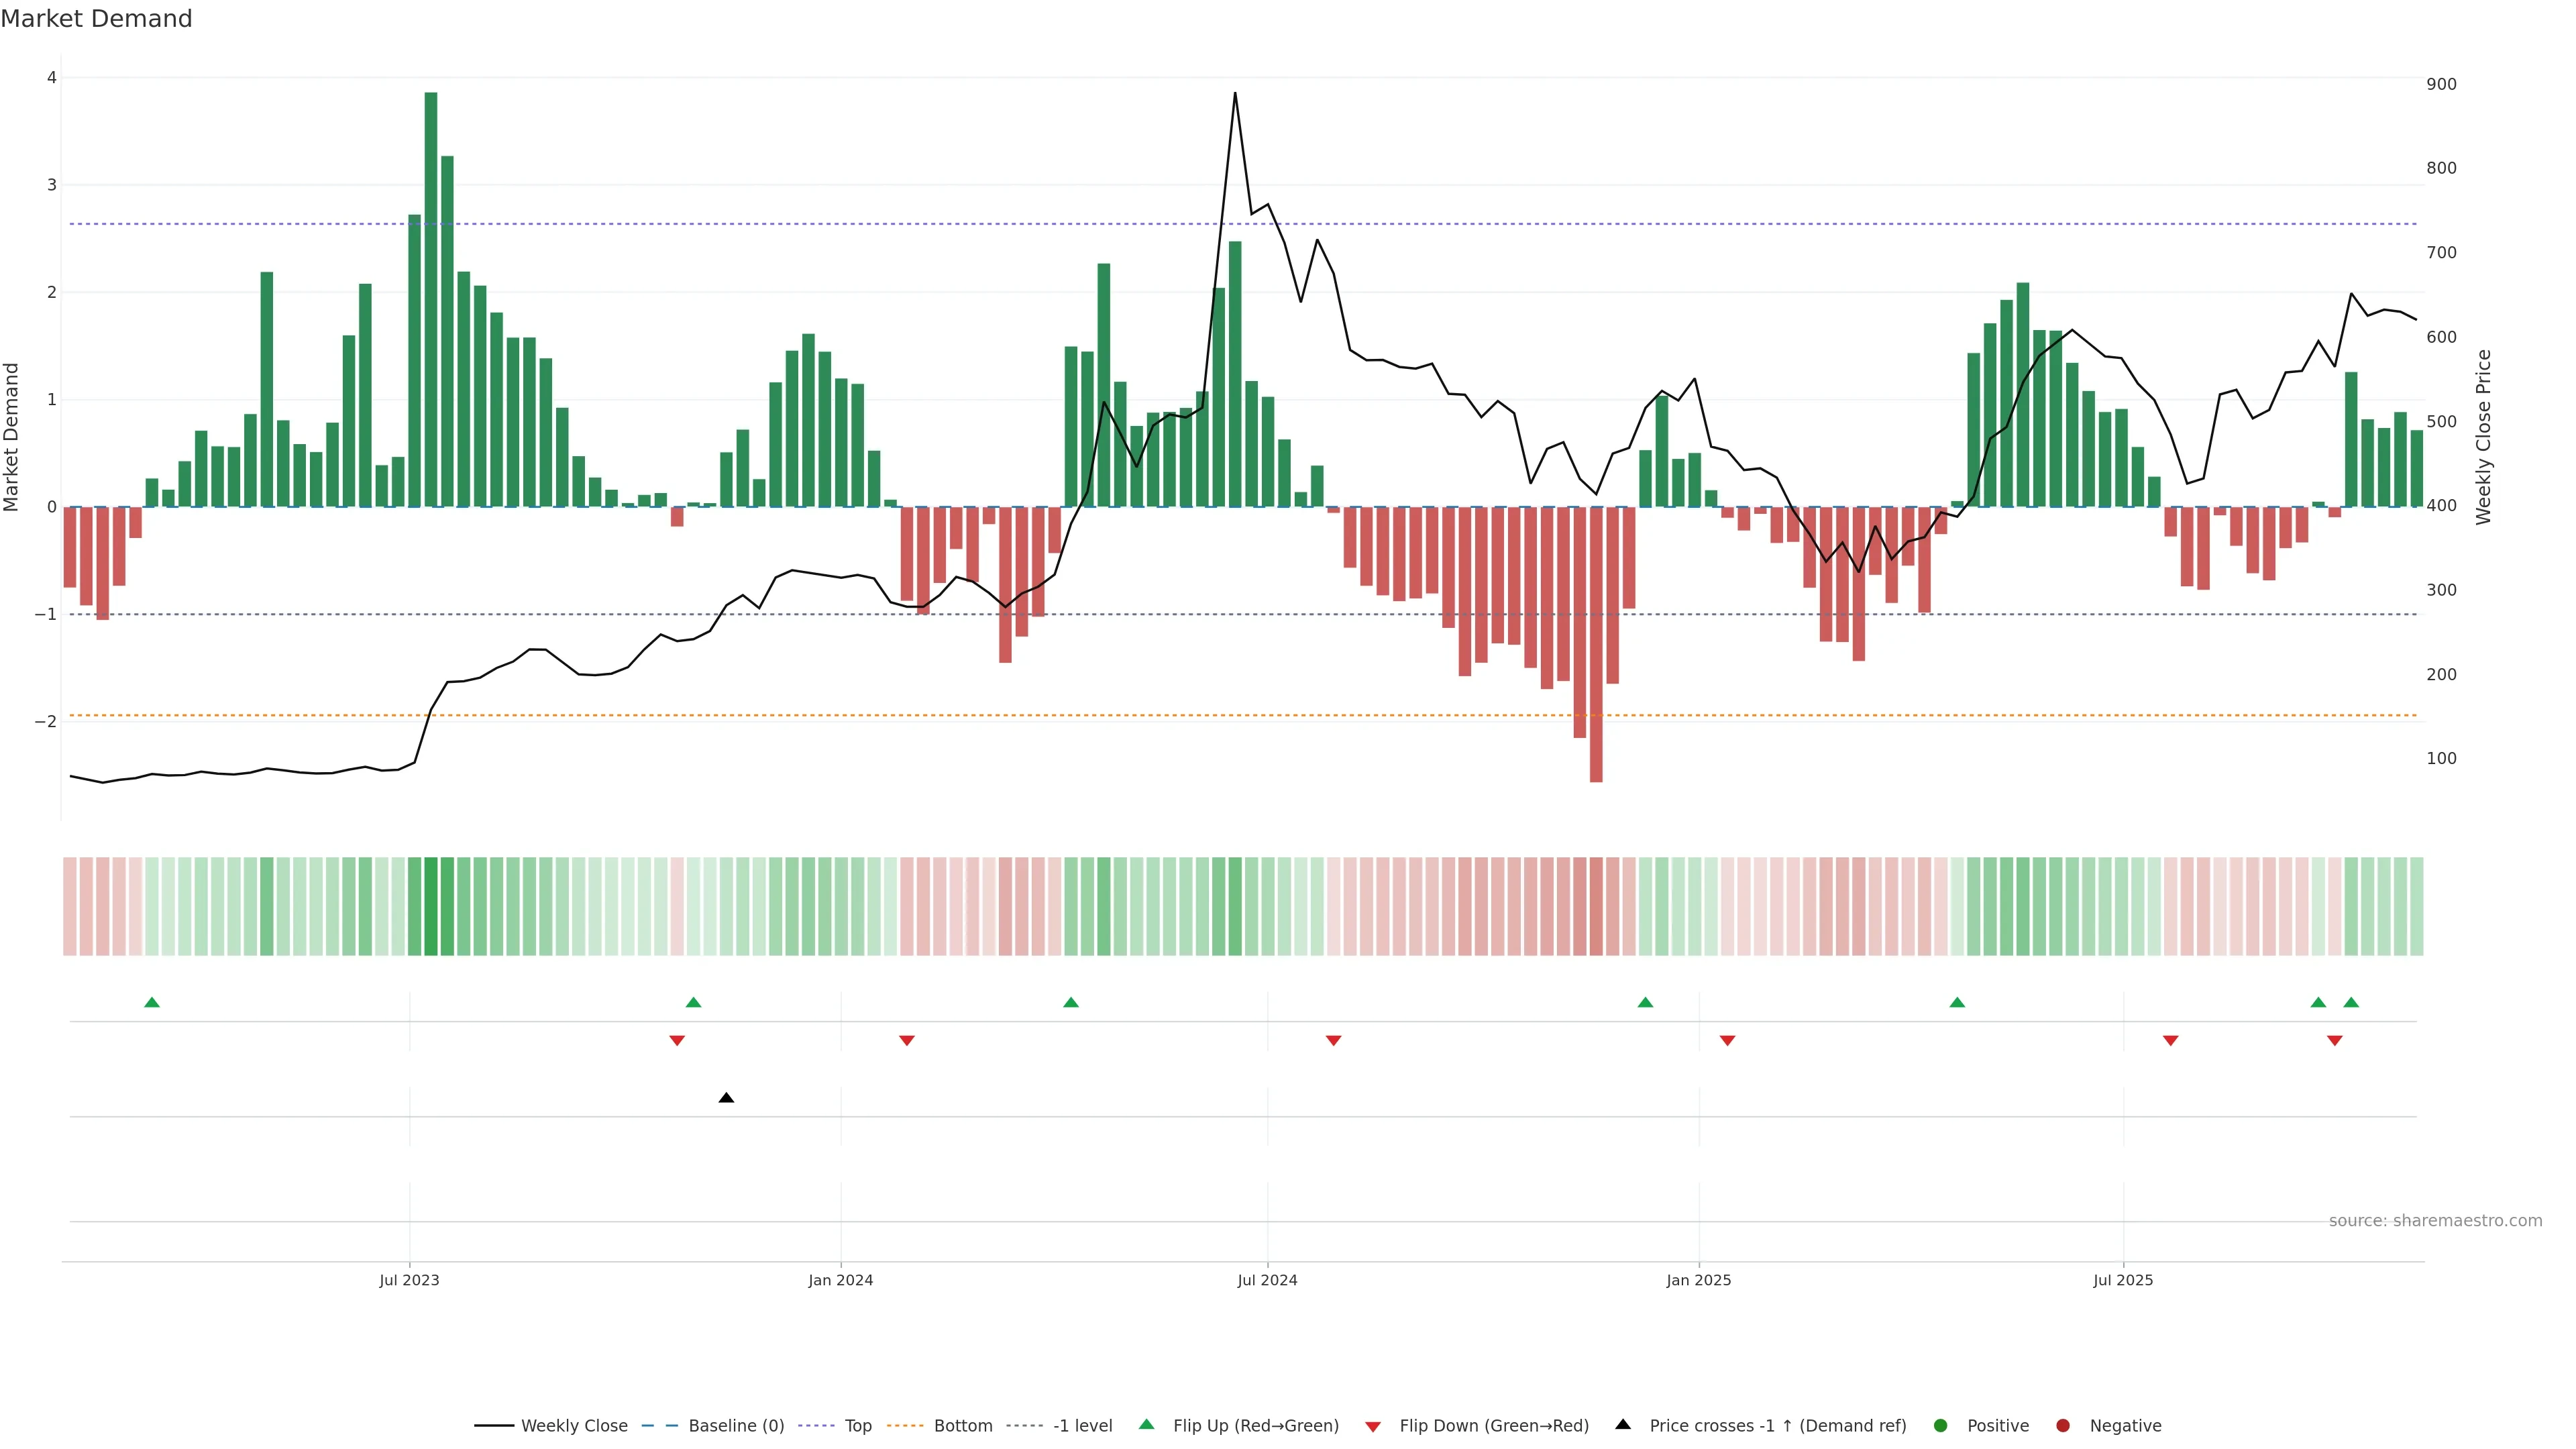This screenshot has width=2576, height=1449.
Task: Click the darkest green heatmap strip cell
Action: pyautogui.click(x=431, y=906)
